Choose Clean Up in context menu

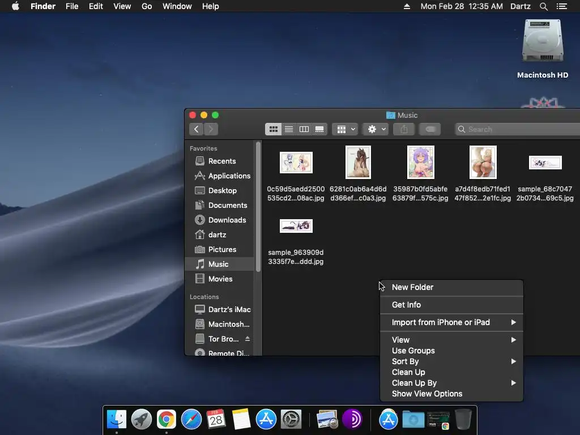(451, 372)
